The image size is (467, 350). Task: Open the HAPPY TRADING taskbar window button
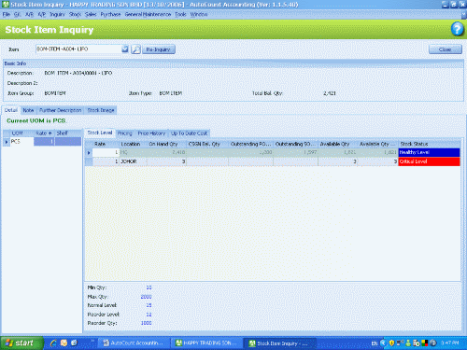tap(206, 343)
